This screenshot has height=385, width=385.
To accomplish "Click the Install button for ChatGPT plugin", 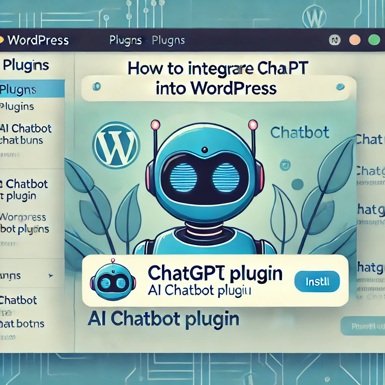I will pyautogui.click(x=317, y=282).
